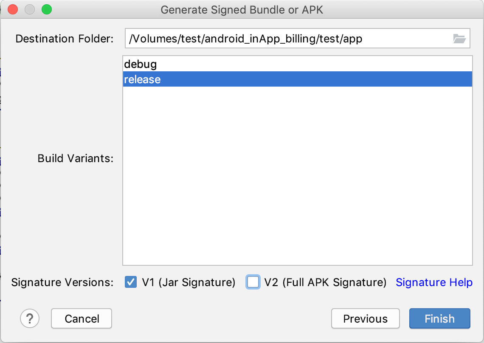Enable the V2 (Full APK Signature) checkbox
484x343 pixels.
point(253,282)
